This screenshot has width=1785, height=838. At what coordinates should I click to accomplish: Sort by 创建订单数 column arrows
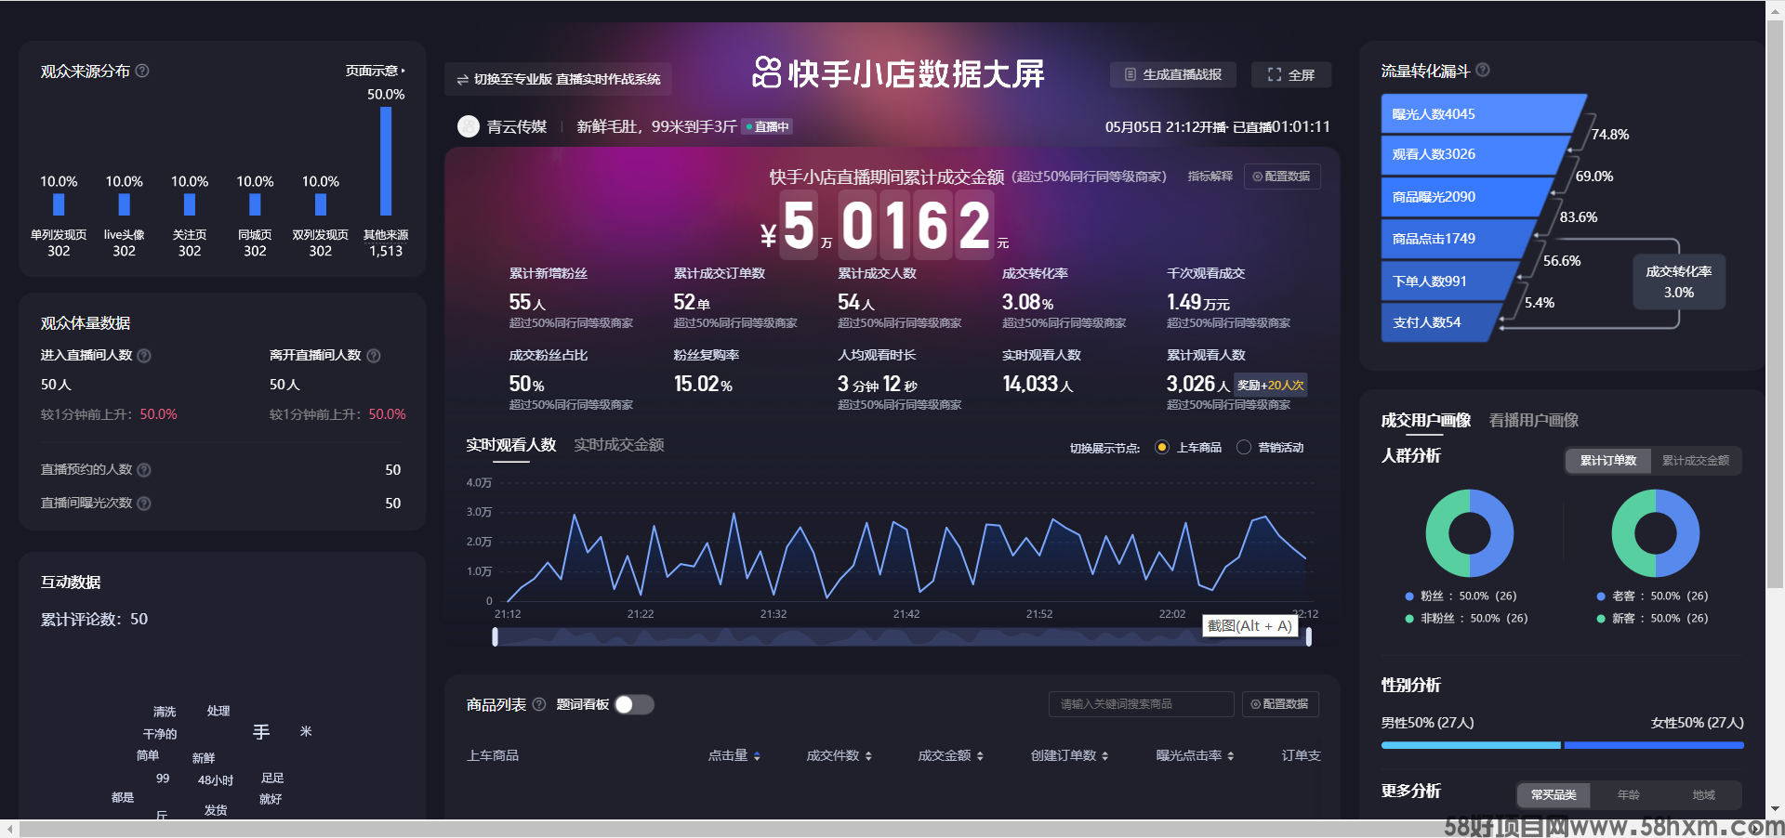click(x=1104, y=756)
